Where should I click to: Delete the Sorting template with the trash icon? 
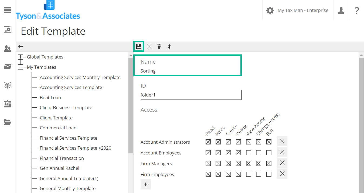159,46
